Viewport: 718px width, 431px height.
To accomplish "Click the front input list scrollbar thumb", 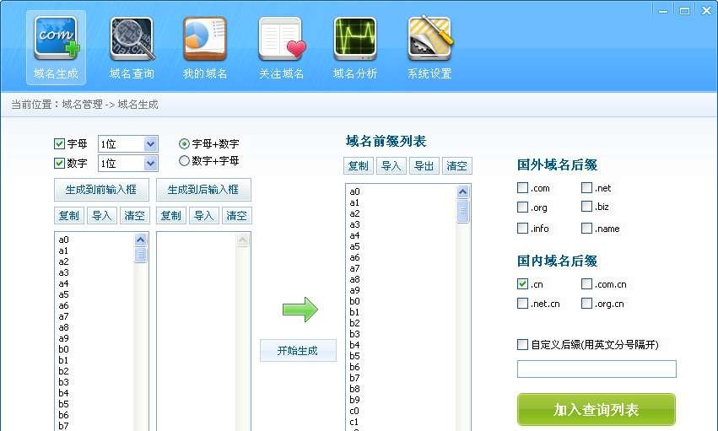I will click(141, 255).
